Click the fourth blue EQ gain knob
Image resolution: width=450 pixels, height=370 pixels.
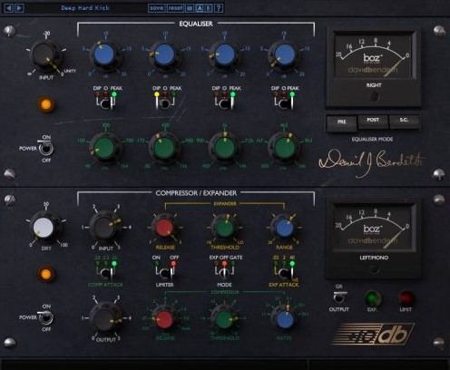(x=284, y=55)
